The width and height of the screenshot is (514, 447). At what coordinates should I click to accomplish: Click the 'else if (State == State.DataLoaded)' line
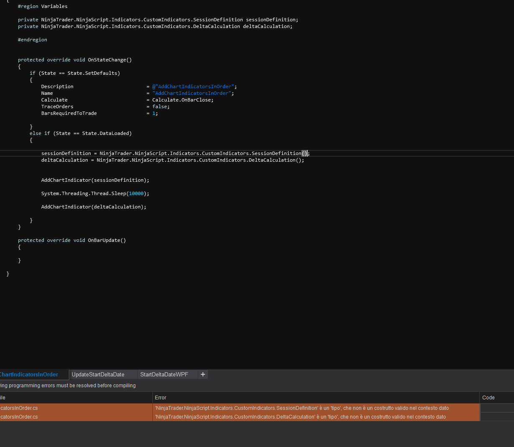[x=81, y=133]
